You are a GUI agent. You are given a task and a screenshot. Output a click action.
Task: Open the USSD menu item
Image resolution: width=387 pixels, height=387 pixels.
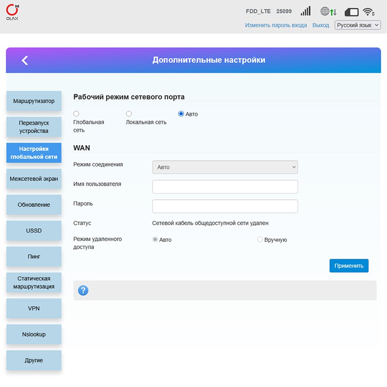[34, 231]
